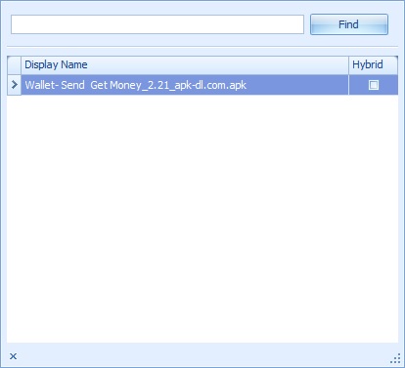This screenshot has width=405, height=368.
Task: Sort by the Hybrid column header
Action: tap(374, 64)
